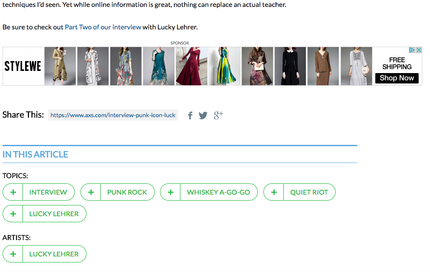Share the article on Facebook
Screen dimensions: 430x272
190,115
